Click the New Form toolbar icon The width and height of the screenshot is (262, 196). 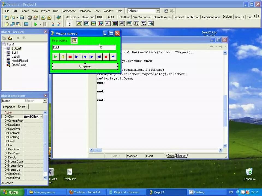tap(26, 24)
